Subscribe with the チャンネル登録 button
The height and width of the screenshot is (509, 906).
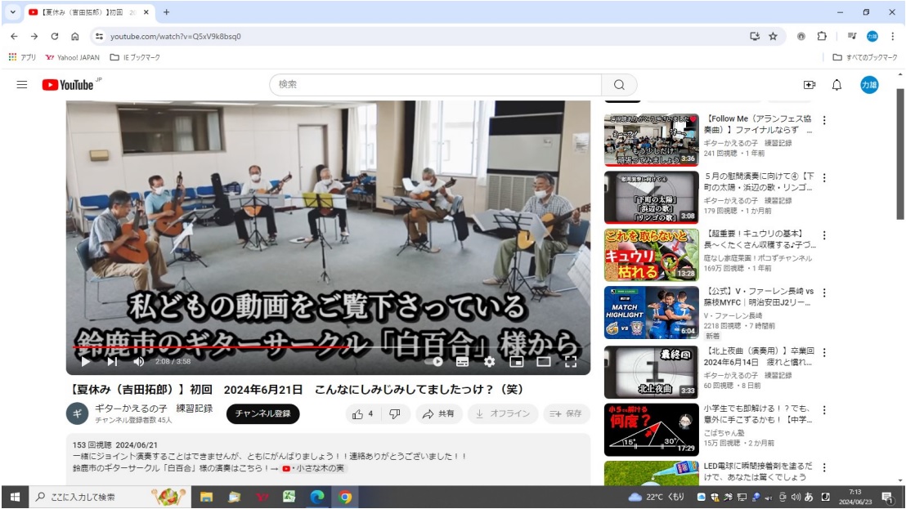[262, 414]
